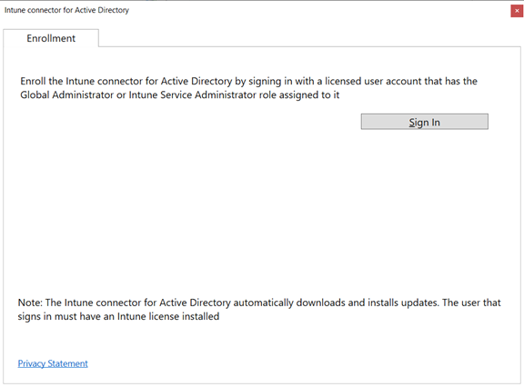524x387 pixels.
Task: Sign in with a licensed admin account
Action: click(x=425, y=122)
